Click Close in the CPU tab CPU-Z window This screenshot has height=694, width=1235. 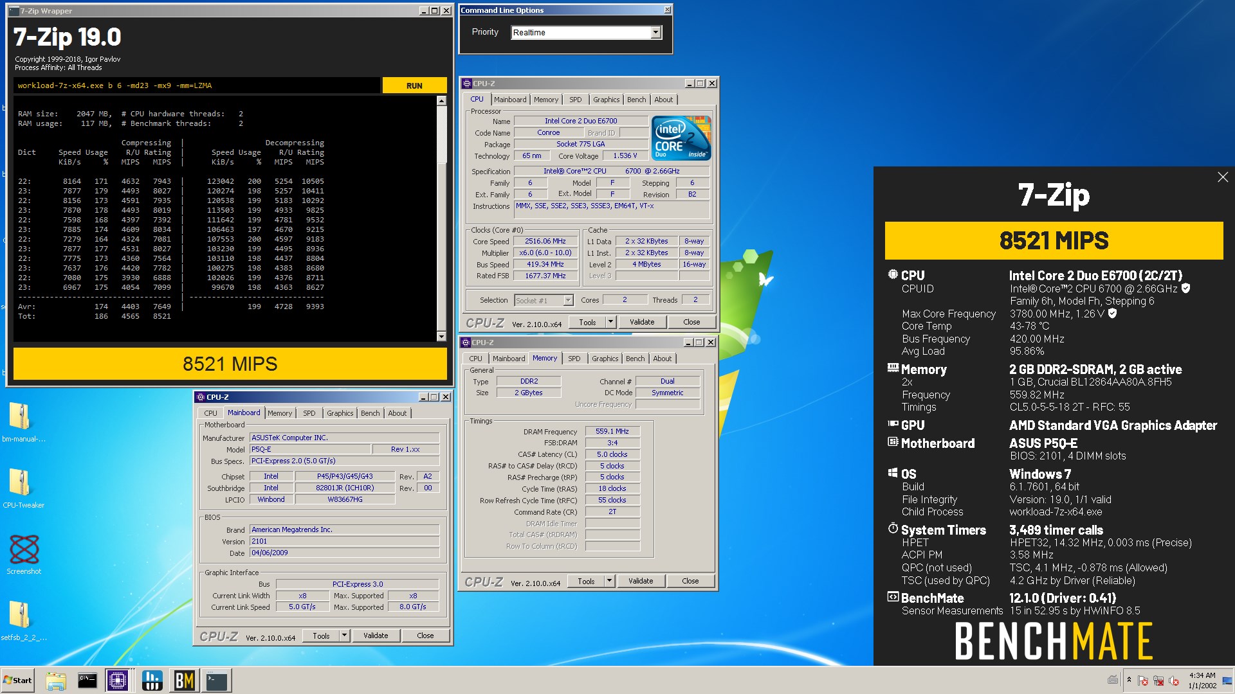coord(691,322)
